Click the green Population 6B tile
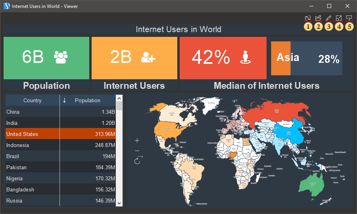This screenshot has width=357, height=214. (46, 58)
